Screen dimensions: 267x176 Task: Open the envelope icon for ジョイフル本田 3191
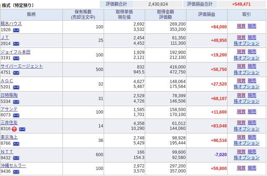click(x=16, y=58)
